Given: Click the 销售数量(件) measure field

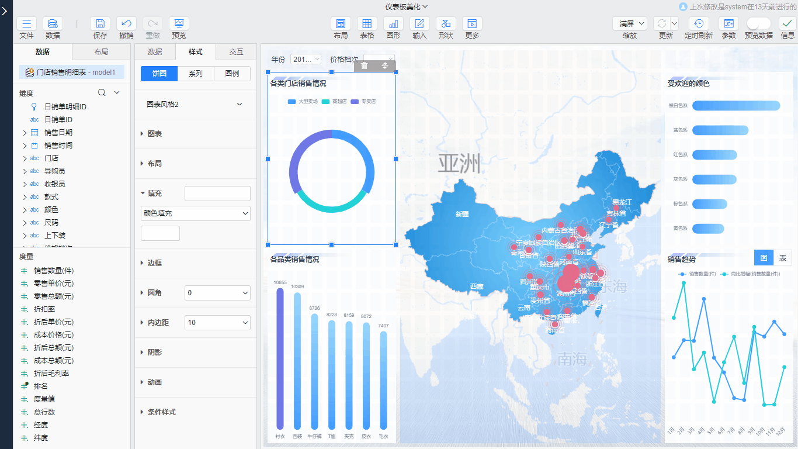Looking at the screenshot, I should 54,271.
